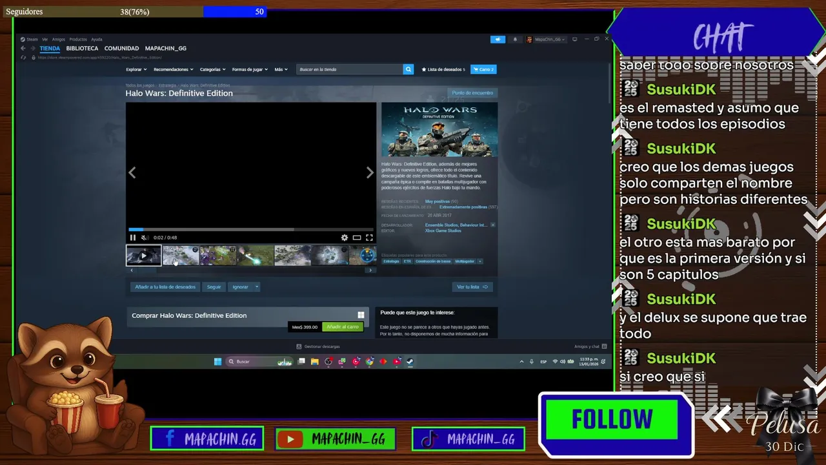Expand the Explorar dropdown
This screenshot has width=826, height=465.
coord(136,69)
